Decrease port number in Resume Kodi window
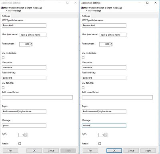Viewport: 160px width, 154px height. click(x=111, y=45)
